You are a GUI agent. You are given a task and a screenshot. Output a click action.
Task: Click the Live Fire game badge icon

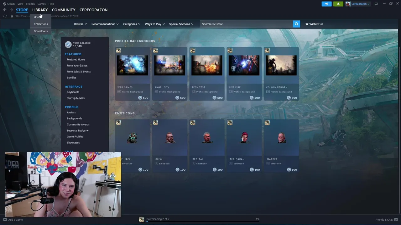pos(230,50)
